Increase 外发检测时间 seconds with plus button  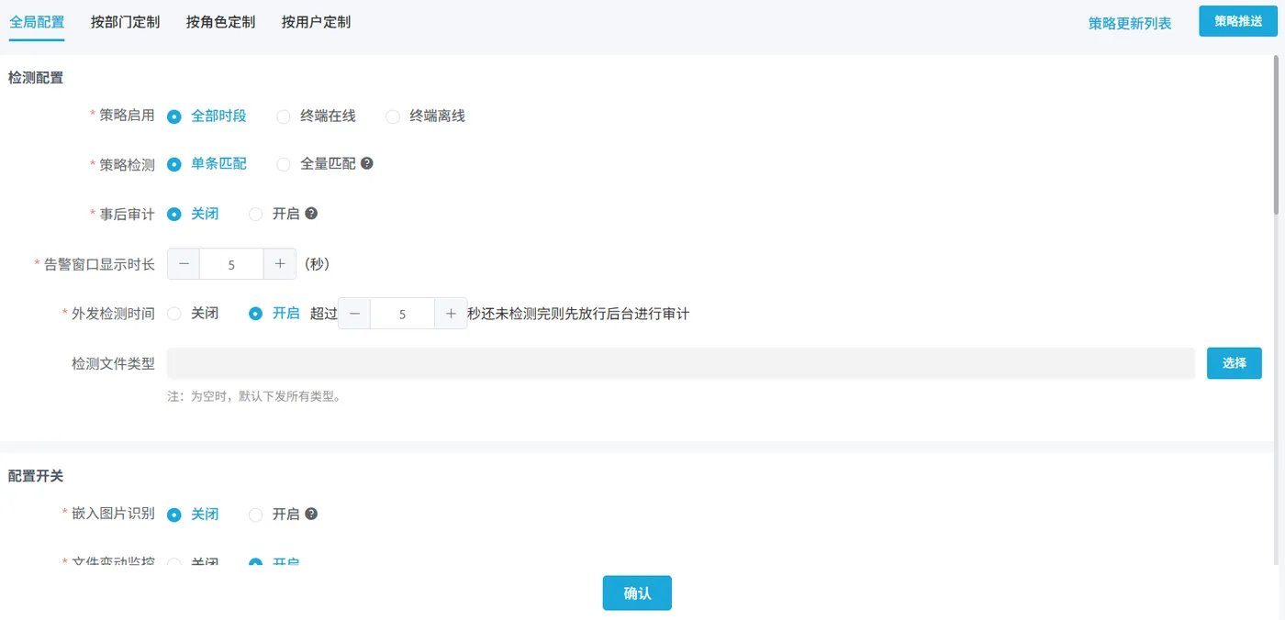pyautogui.click(x=451, y=314)
